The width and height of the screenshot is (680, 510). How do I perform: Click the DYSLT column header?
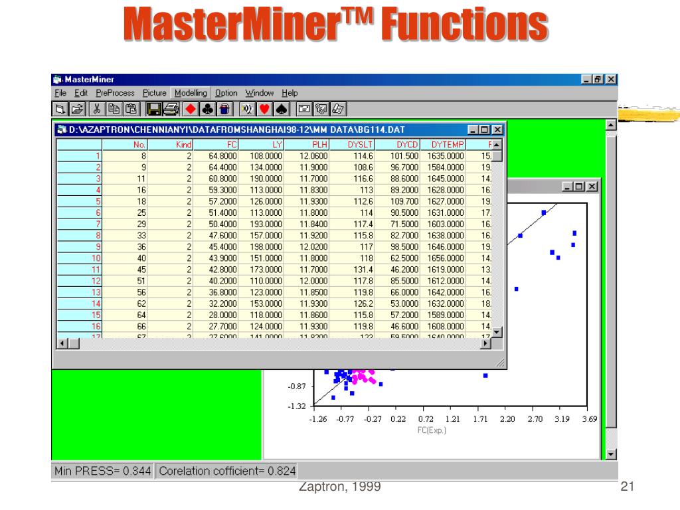tap(352, 144)
